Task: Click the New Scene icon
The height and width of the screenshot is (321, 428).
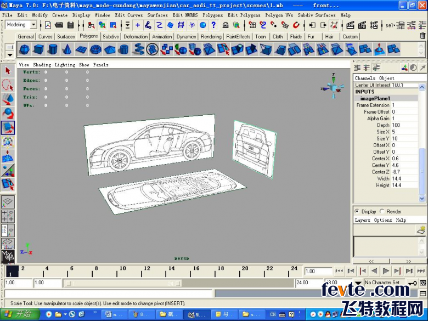Action: point(48,25)
